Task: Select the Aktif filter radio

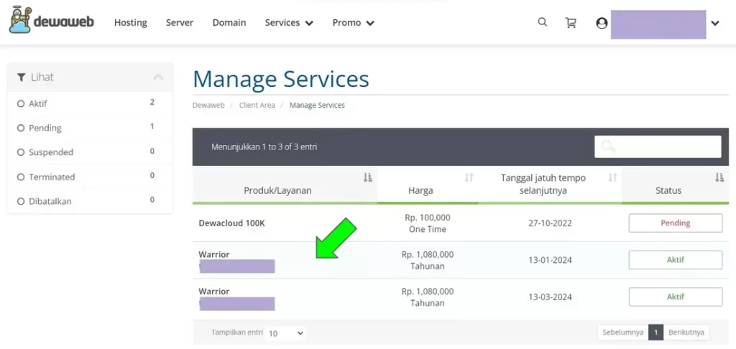Action: click(x=21, y=103)
